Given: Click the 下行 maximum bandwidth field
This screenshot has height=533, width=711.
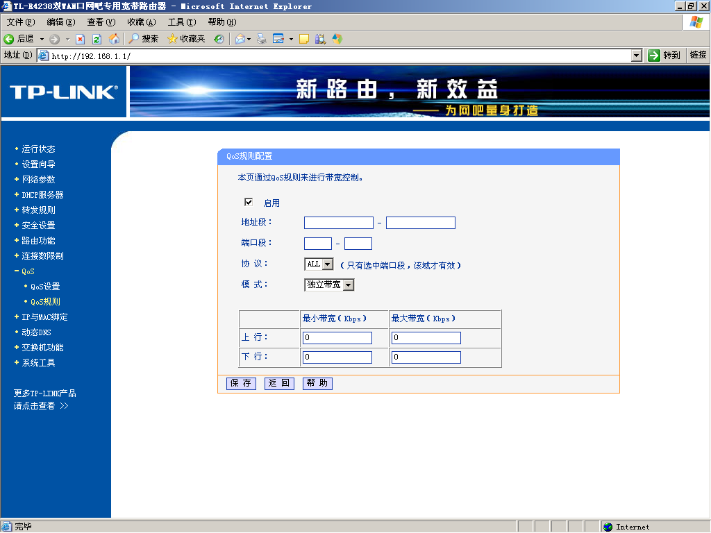Looking at the screenshot, I should pos(426,357).
